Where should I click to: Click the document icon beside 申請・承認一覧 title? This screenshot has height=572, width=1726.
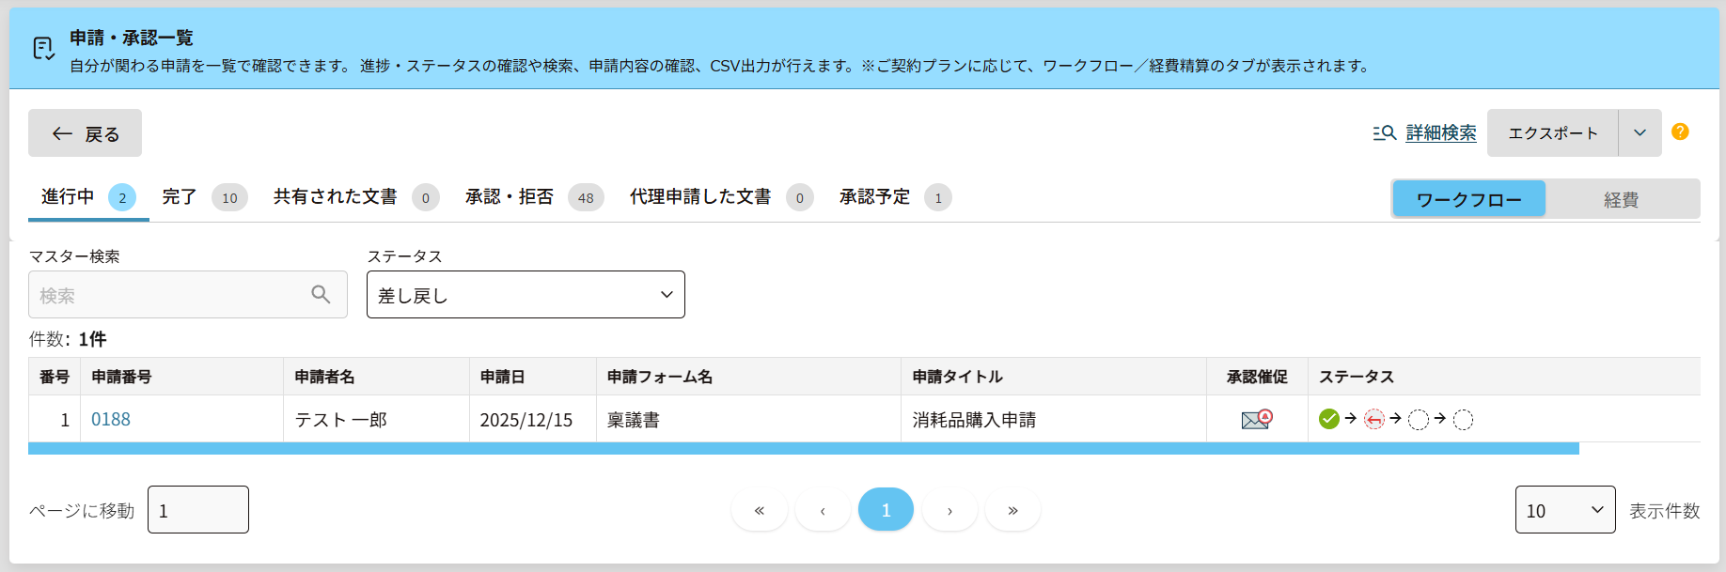pos(43,49)
